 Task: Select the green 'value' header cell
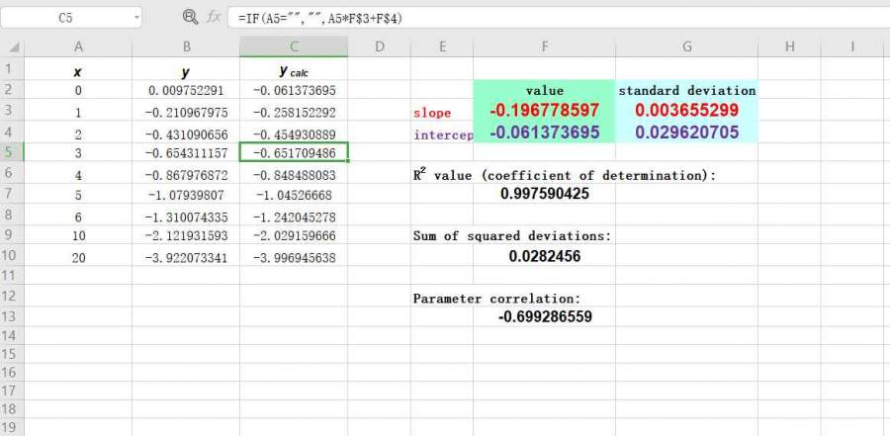coord(544,90)
